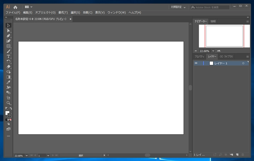Switch to the CC ライブラリ tab
The height and width of the screenshot is (161, 254).
pos(226,56)
